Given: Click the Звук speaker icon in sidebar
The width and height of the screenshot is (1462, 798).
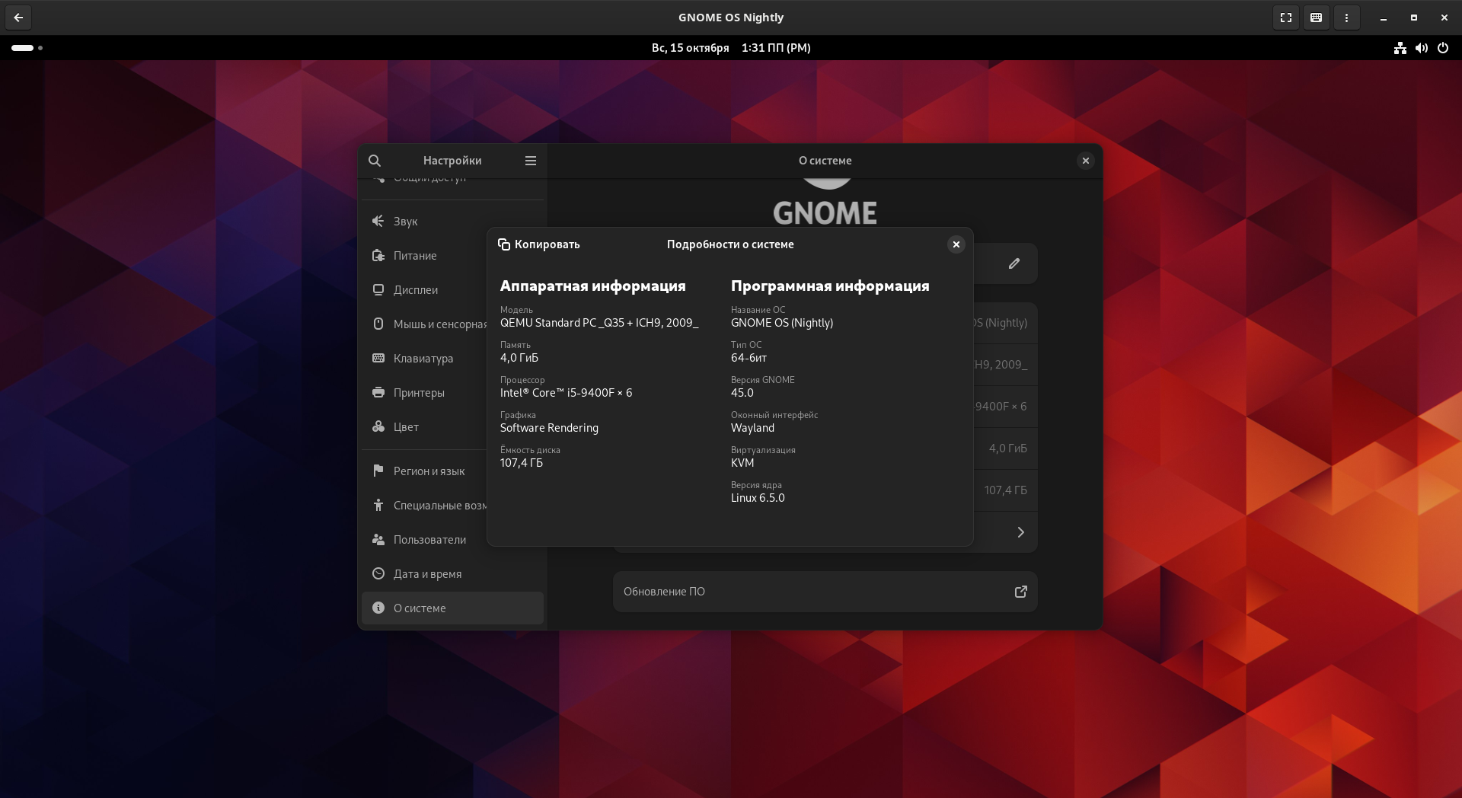Looking at the screenshot, I should (x=378, y=221).
